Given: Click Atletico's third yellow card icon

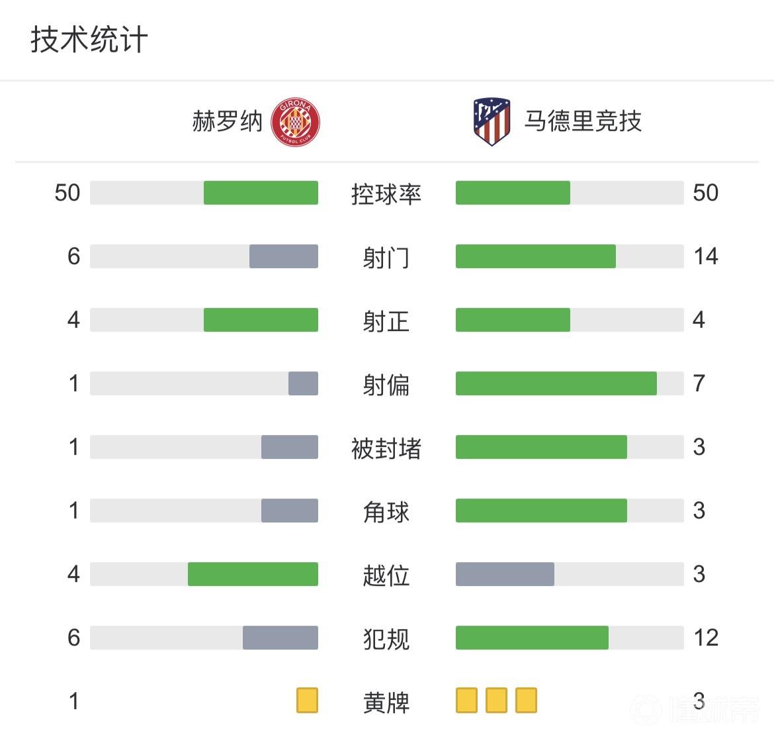Looking at the screenshot, I should coord(526,701).
